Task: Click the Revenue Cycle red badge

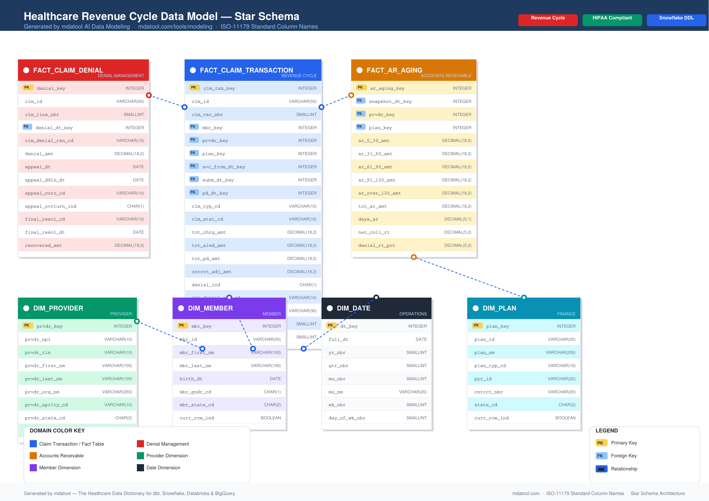Action: point(548,20)
